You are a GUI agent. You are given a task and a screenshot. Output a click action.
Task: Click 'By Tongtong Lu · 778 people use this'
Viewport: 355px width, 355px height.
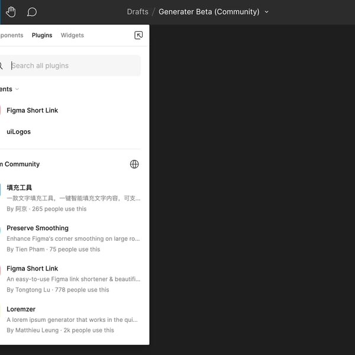click(58, 290)
